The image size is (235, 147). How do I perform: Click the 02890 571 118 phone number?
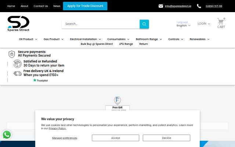pyautogui.click(x=214, y=6)
